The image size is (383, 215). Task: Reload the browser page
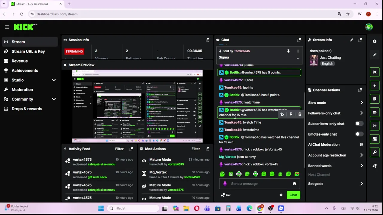coord(22,14)
